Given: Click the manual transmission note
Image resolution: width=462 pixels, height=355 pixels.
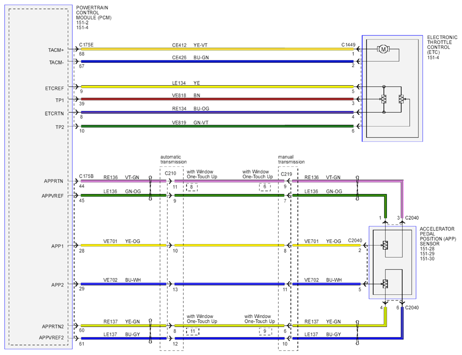Looking at the screenshot, I should coord(291,160).
